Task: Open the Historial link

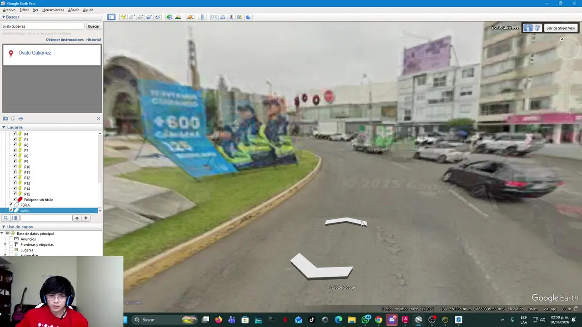Action: point(94,40)
